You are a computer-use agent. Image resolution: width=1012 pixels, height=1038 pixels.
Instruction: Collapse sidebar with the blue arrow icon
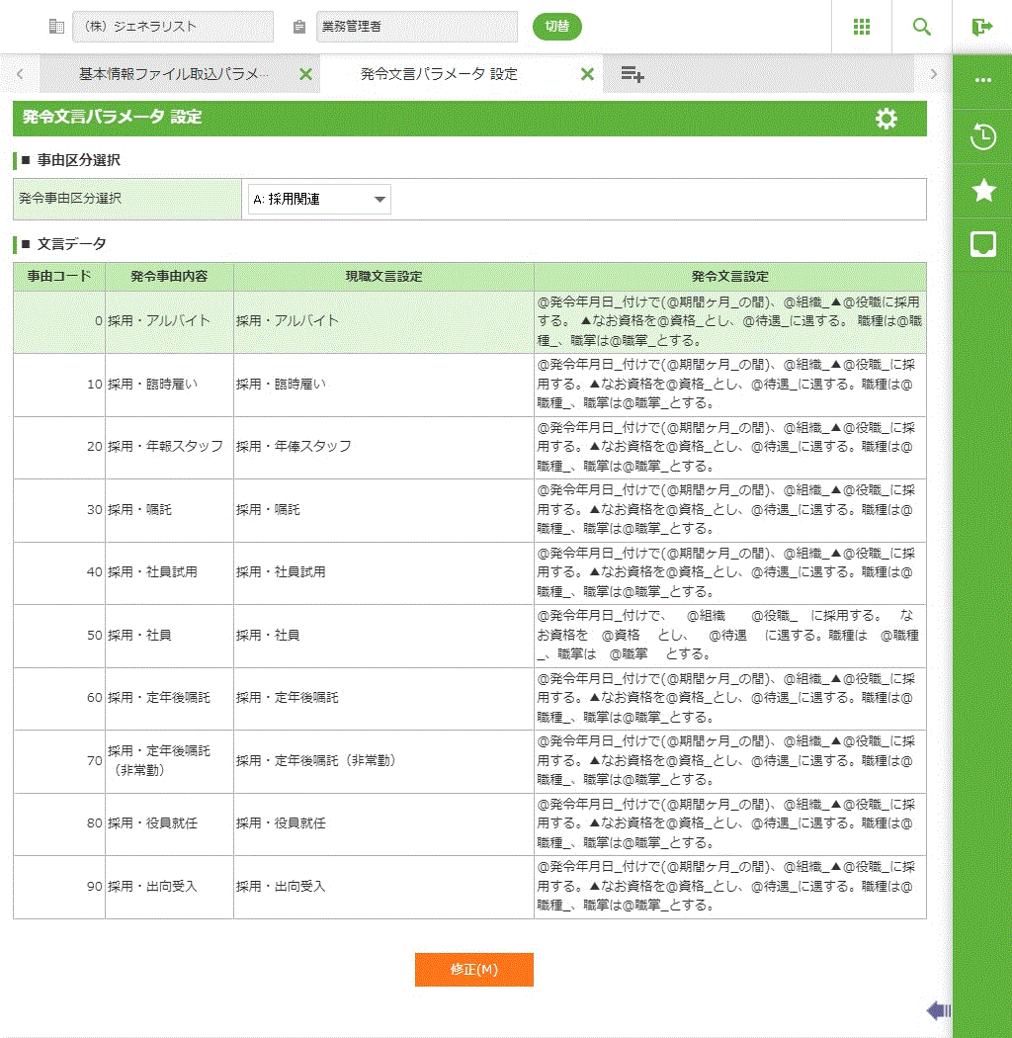click(938, 1009)
